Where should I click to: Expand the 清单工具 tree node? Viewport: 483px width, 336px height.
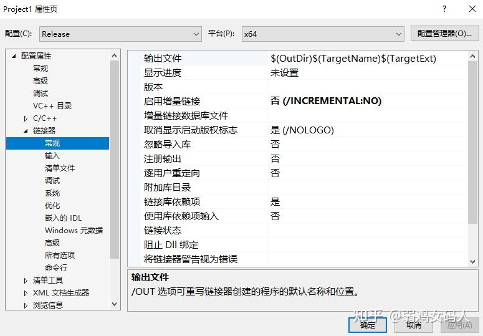pos(26,281)
